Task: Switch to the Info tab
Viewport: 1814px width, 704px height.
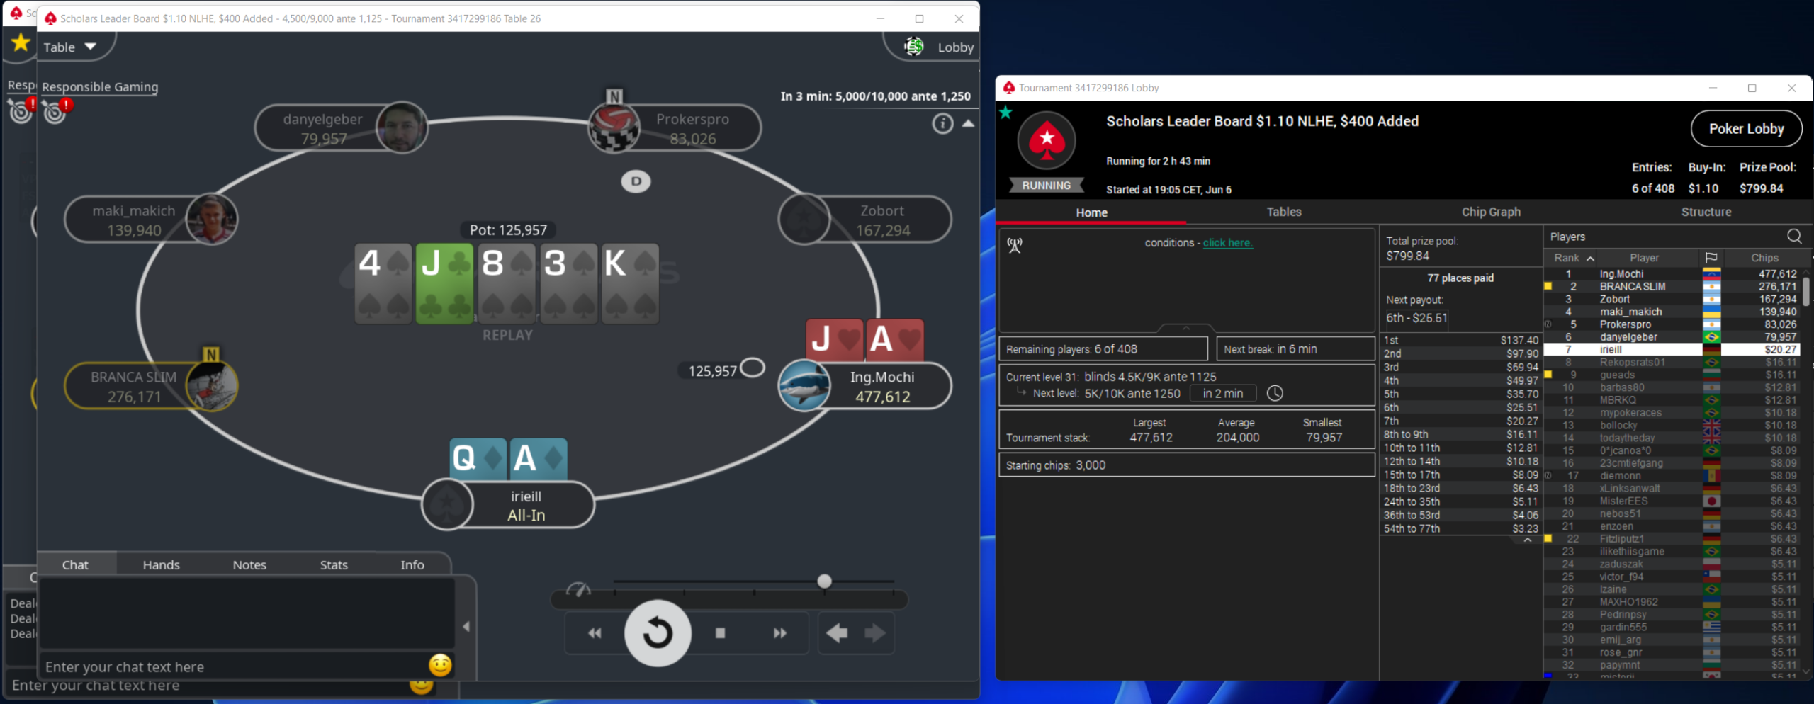Action: pos(412,564)
